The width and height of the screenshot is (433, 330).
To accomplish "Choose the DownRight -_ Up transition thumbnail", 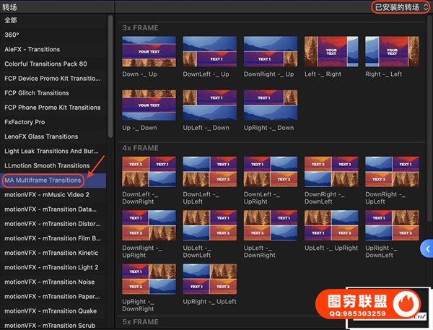I will (x=270, y=52).
